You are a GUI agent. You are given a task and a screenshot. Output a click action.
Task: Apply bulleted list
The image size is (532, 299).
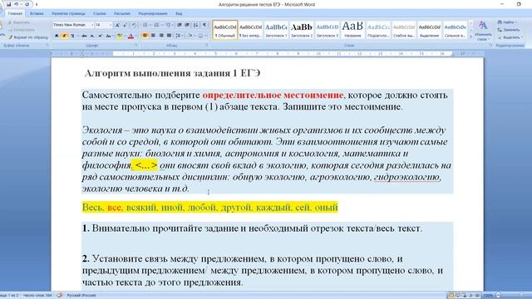click(x=146, y=25)
